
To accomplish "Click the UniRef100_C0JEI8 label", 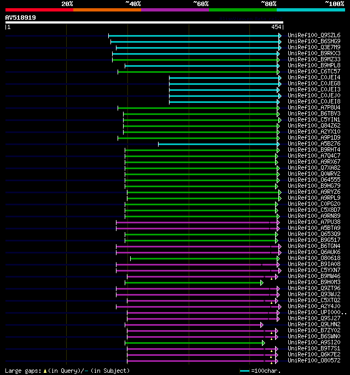I will pyautogui.click(x=314, y=102).
